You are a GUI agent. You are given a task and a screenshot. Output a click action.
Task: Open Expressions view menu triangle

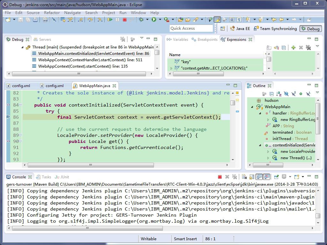click(317, 46)
